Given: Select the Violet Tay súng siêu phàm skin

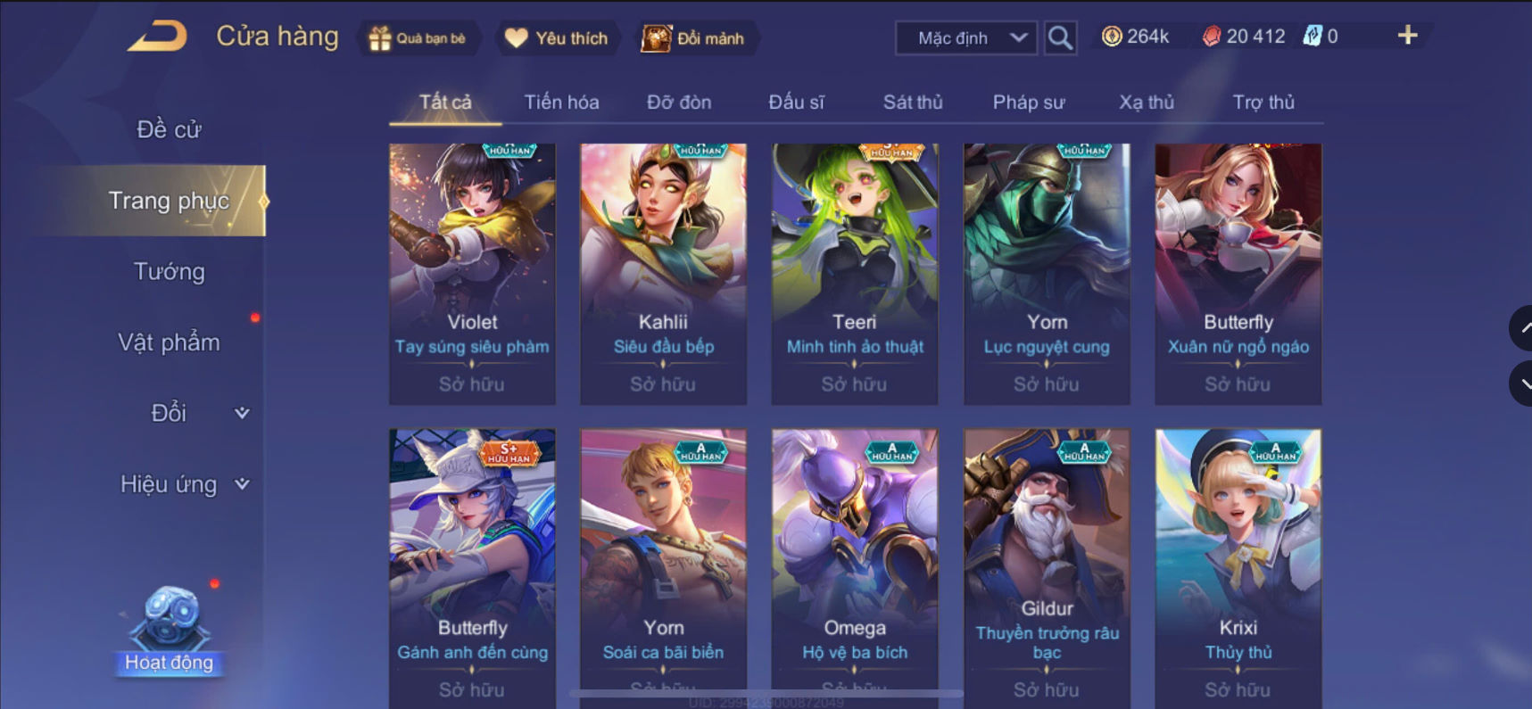Looking at the screenshot, I should click(x=472, y=274).
